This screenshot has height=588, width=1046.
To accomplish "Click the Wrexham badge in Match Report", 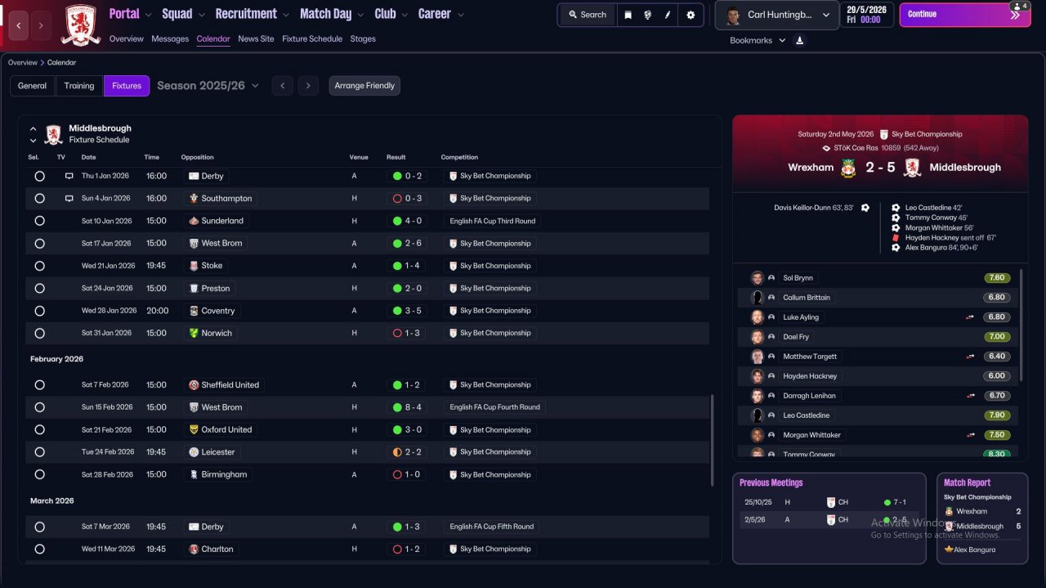I will tap(949, 511).
